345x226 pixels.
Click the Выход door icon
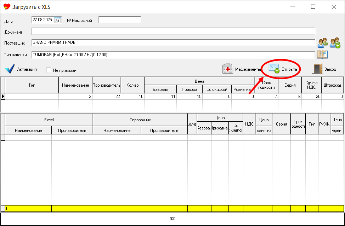click(x=317, y=69)
